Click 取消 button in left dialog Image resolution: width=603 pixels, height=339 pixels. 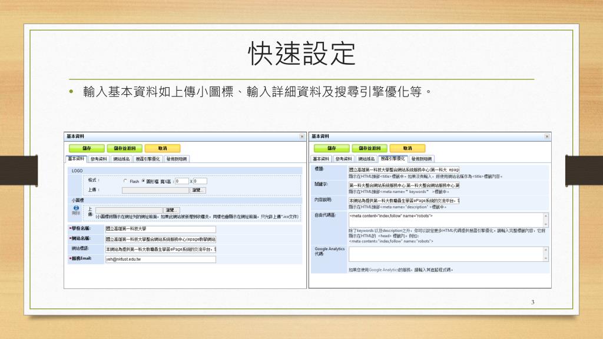[x=163, y=148]
